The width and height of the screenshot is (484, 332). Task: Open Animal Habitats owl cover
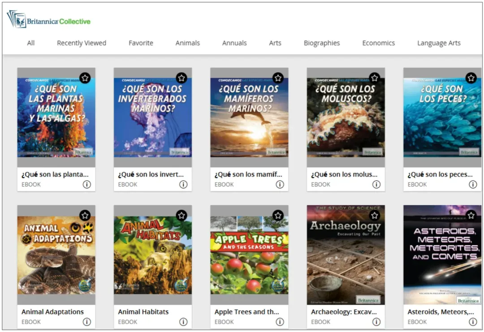pos(153,255)
